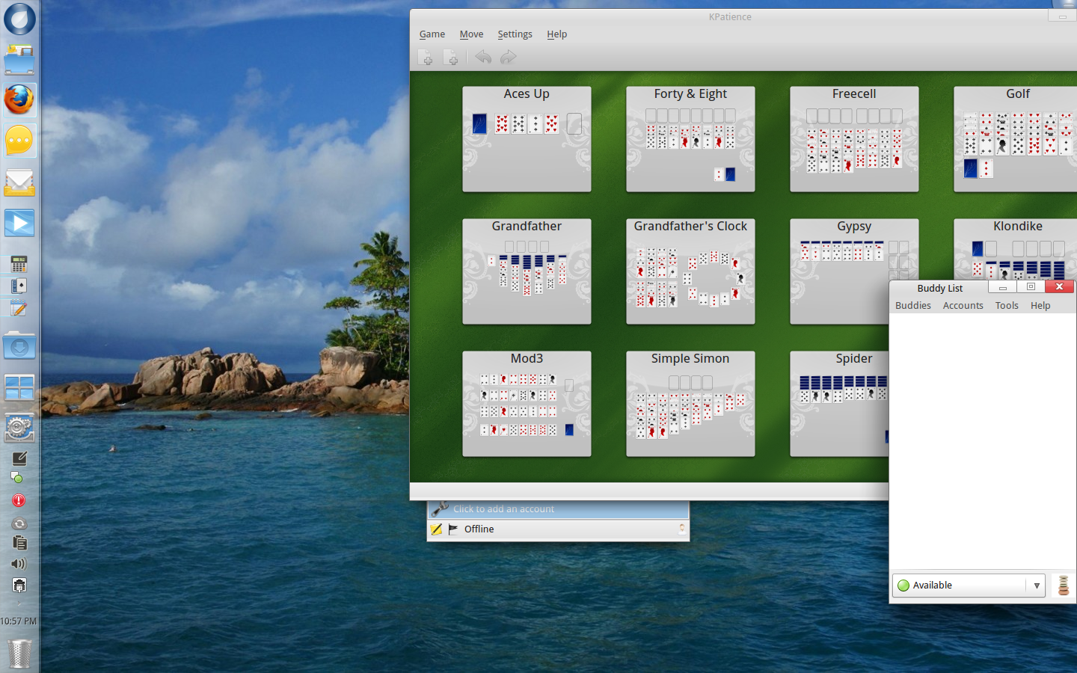Open the trash can at bottom of dock
The width and height of the screenshot is (1077, 673).
click(x=20, y=653)
